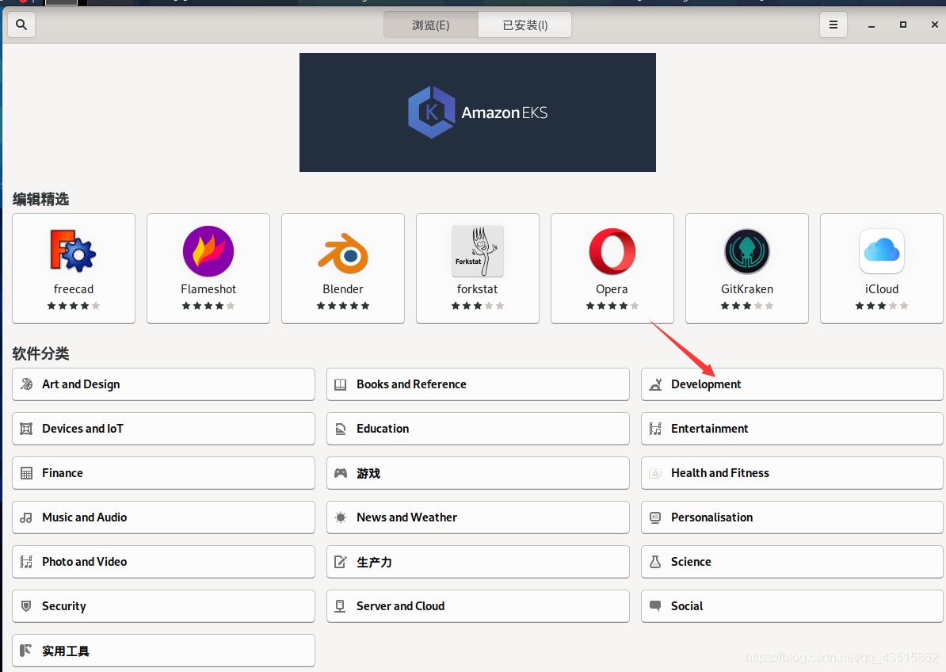Select the 实用工具 category label
946x672 pixels.
66,651
